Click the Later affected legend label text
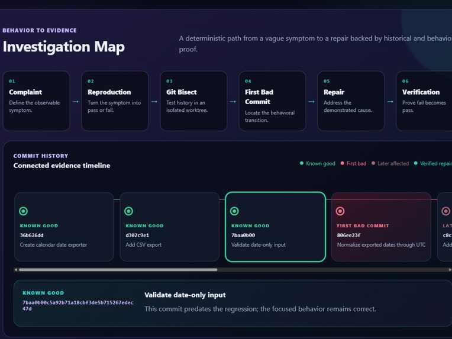 click(x=393, y=163)
